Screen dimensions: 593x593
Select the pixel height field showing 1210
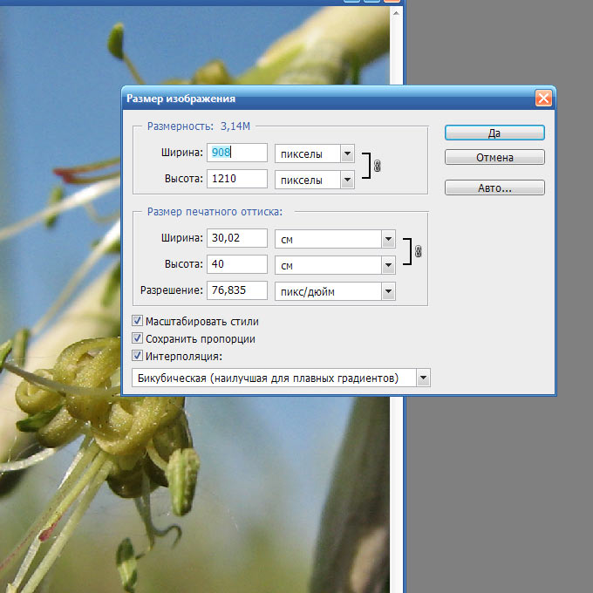(236, 180)
